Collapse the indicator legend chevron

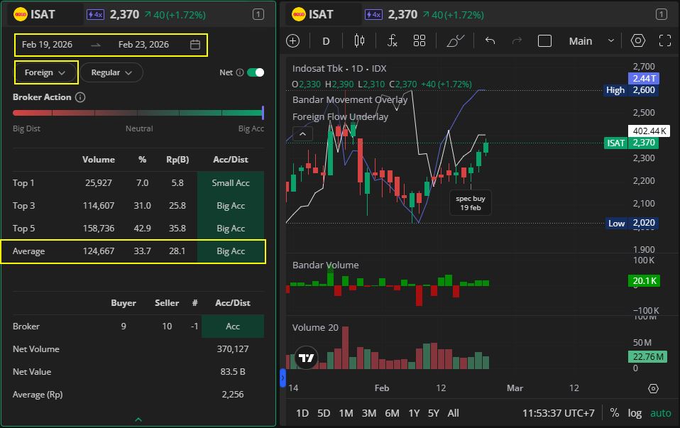coord(302,134)
